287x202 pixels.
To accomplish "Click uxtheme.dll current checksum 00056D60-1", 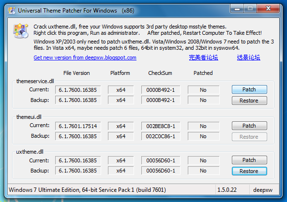I will click(161, 160).
